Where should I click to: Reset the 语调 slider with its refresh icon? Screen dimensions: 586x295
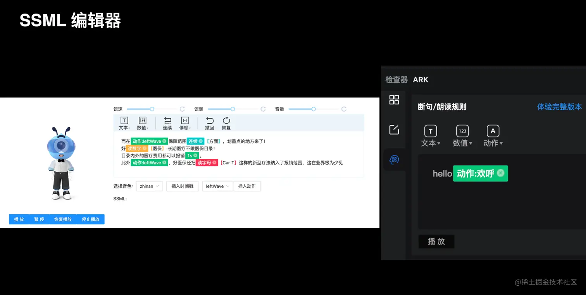(263, 109)
